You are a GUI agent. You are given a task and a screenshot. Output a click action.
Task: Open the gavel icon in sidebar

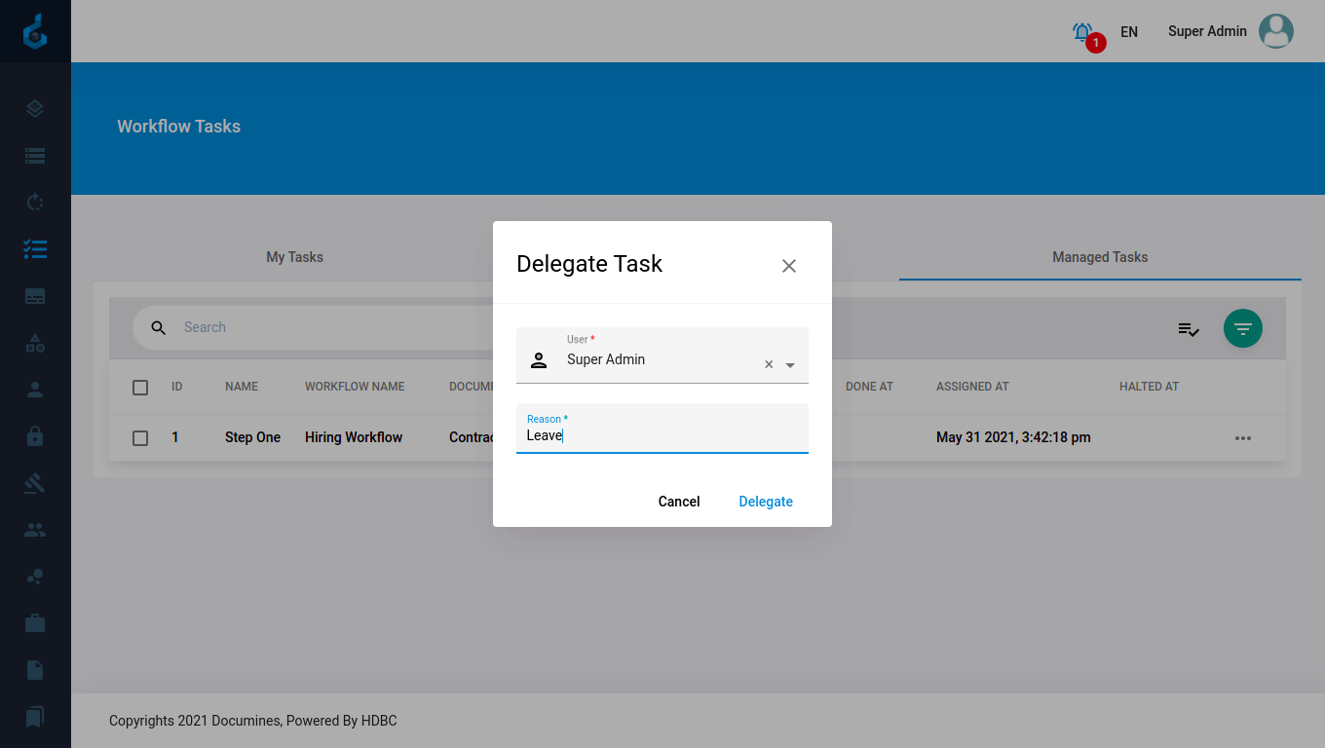point(35,483)
